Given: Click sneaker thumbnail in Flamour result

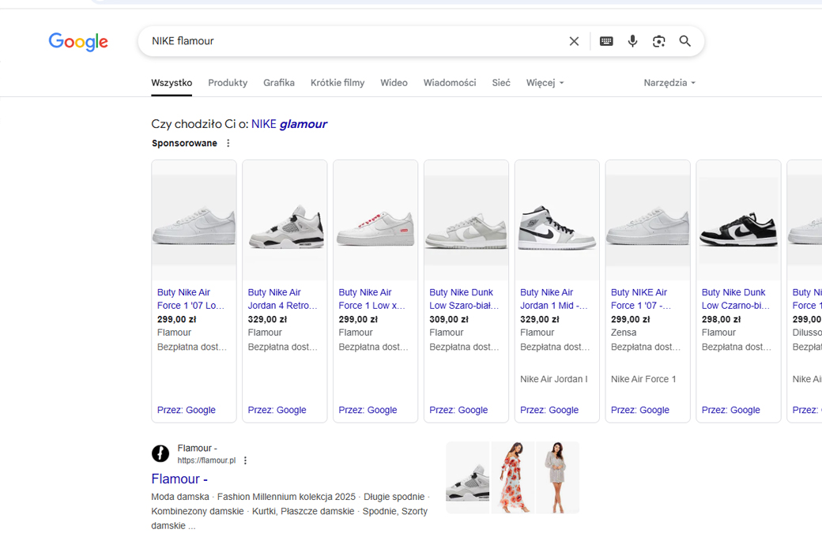Looking at the screenshot, I should tap(467, 477).
